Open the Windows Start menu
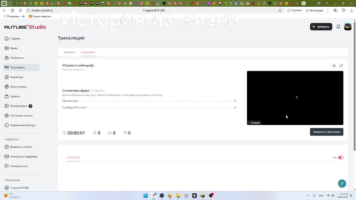This screenshot has height=200, width=356. tap(145, 196)
